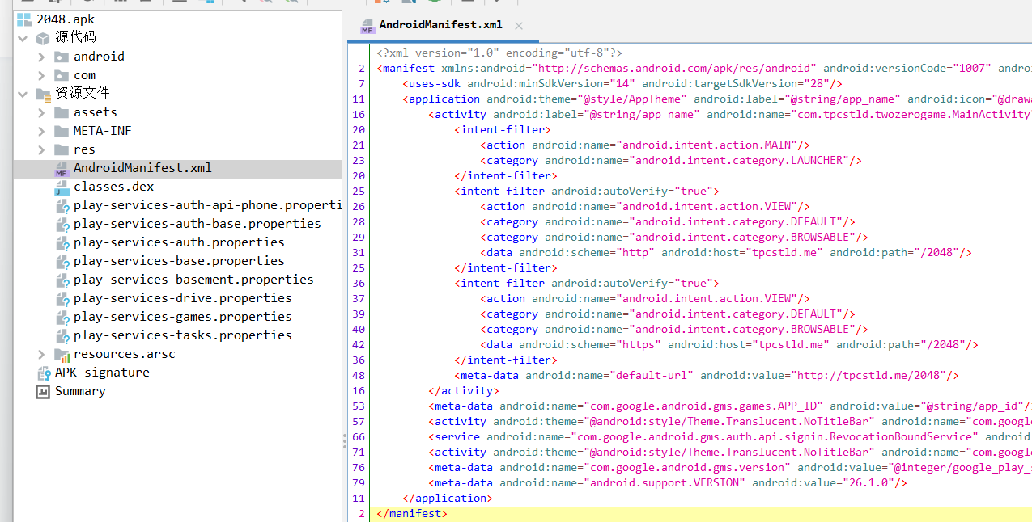1032x522 pixels.
Task: Click the resources.arsc file icon
Action: 62,355
